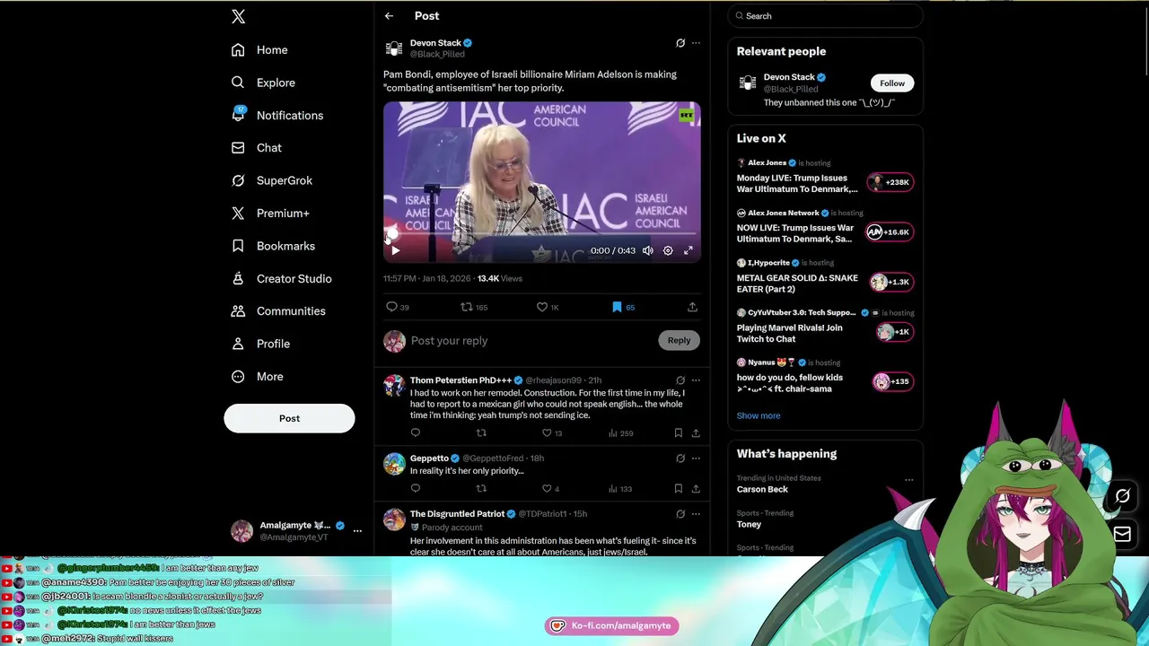Open Thom Peterstien PhD+++ profile link
Viewport: 1149px width, 646px height.
point(460,380)
